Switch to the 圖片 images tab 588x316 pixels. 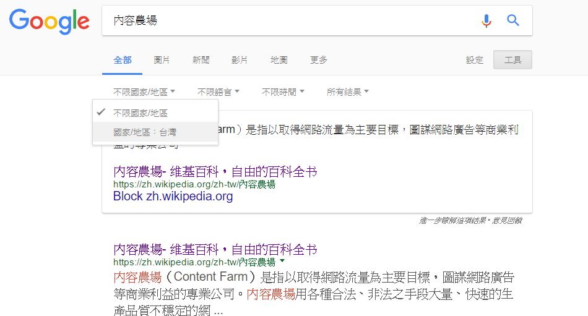point(162,60)
